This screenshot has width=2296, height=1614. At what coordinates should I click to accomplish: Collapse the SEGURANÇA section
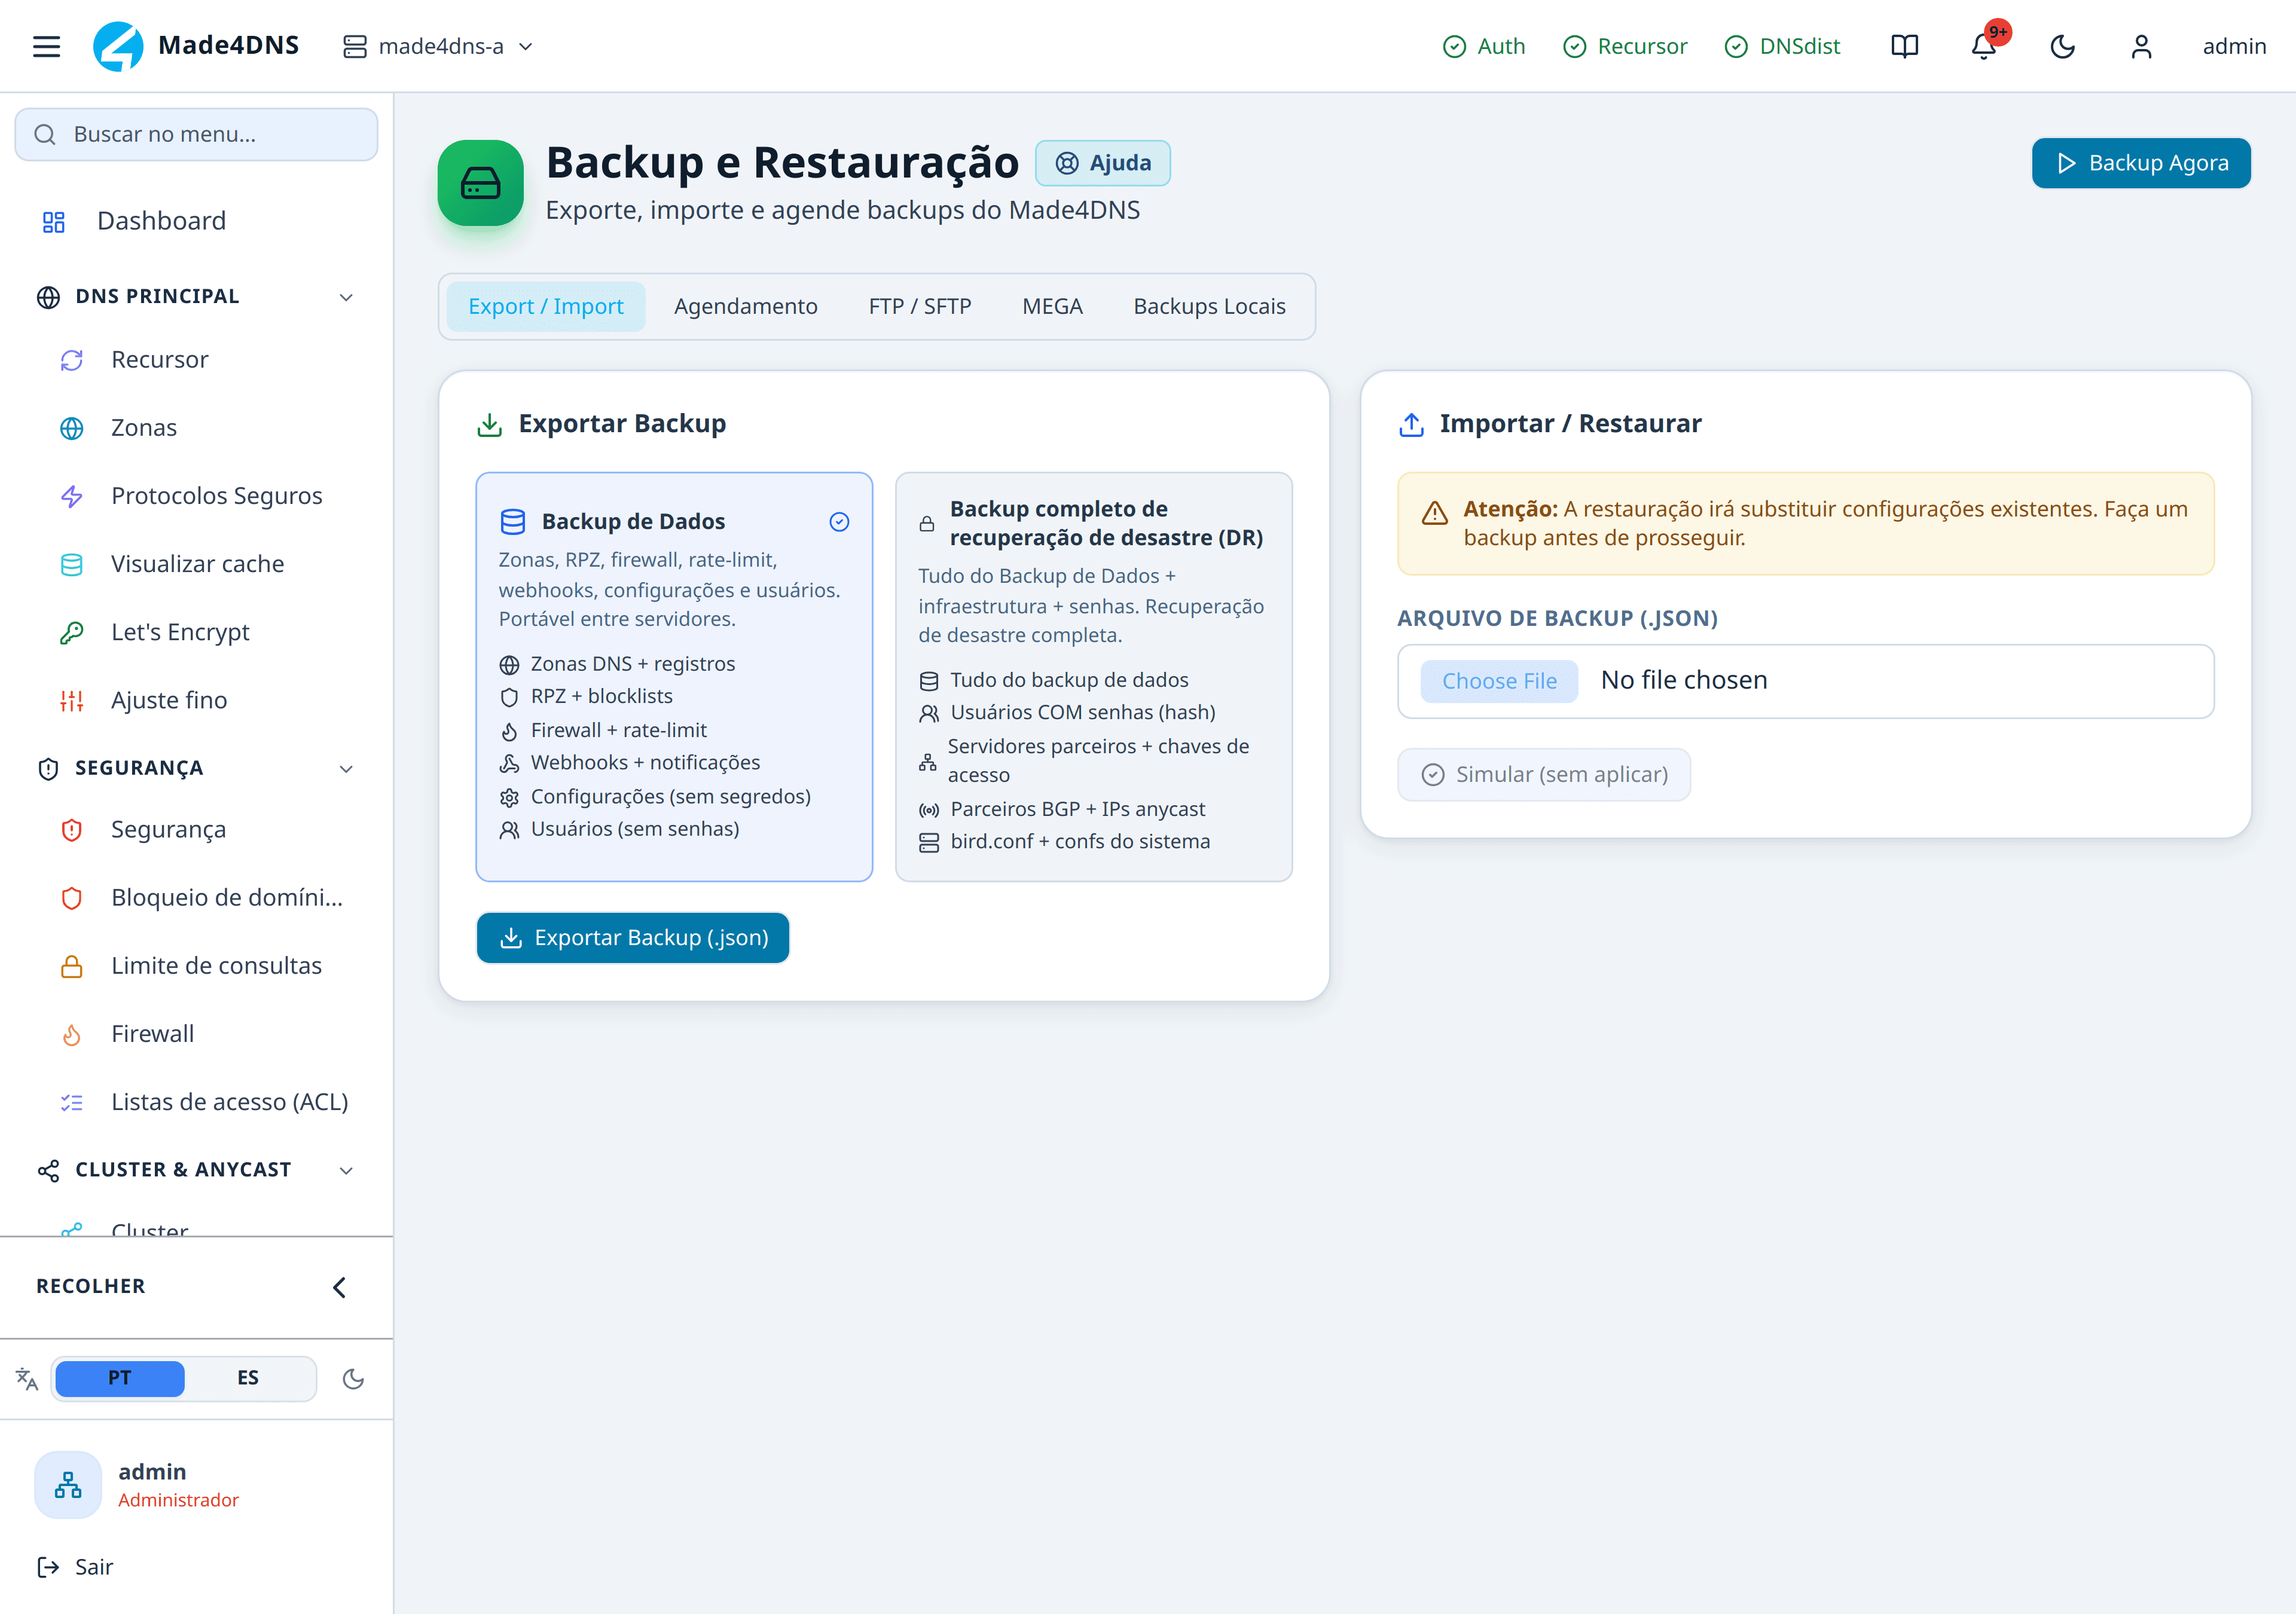click(x=196, y=768)
